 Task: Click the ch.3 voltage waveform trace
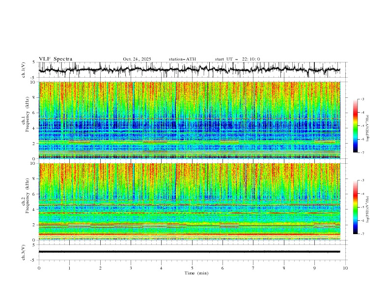pos(189,252)
